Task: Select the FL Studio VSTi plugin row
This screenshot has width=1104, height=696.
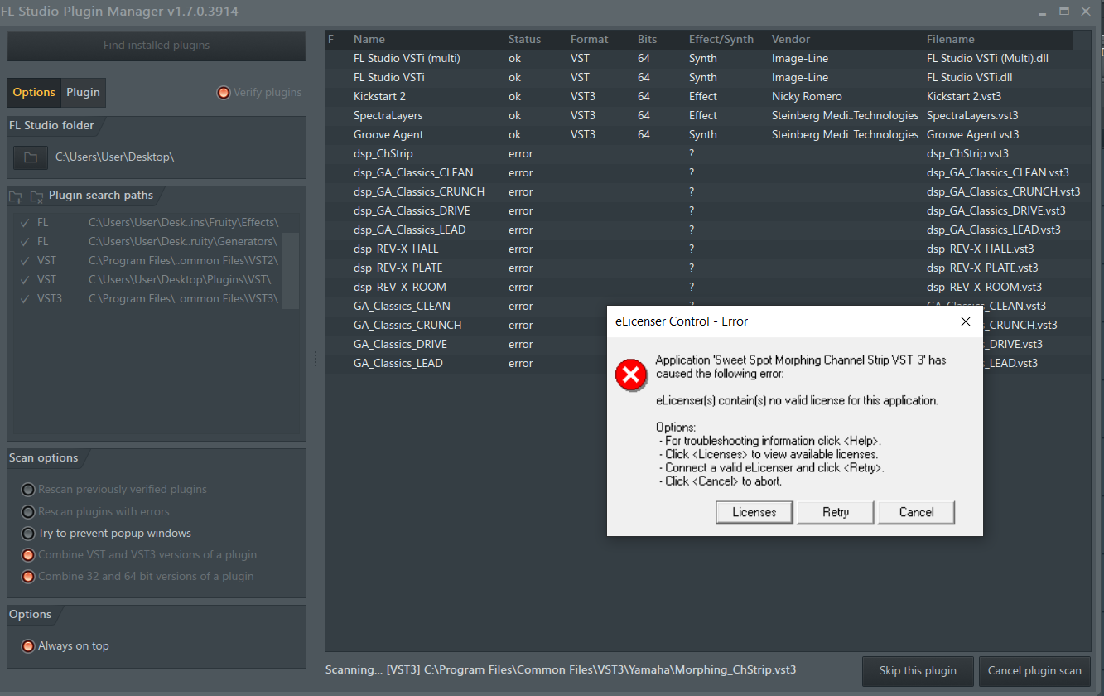Action: click(x=708, y=78)
